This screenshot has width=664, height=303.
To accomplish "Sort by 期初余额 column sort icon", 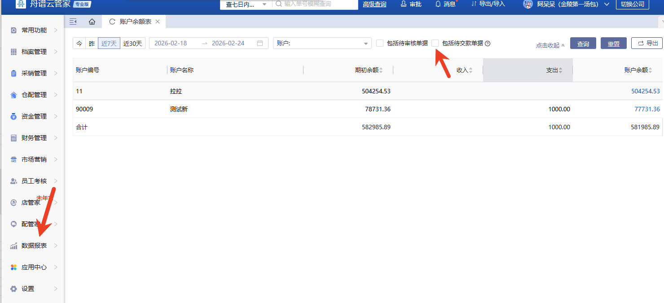I will click(x=381, y=70).
